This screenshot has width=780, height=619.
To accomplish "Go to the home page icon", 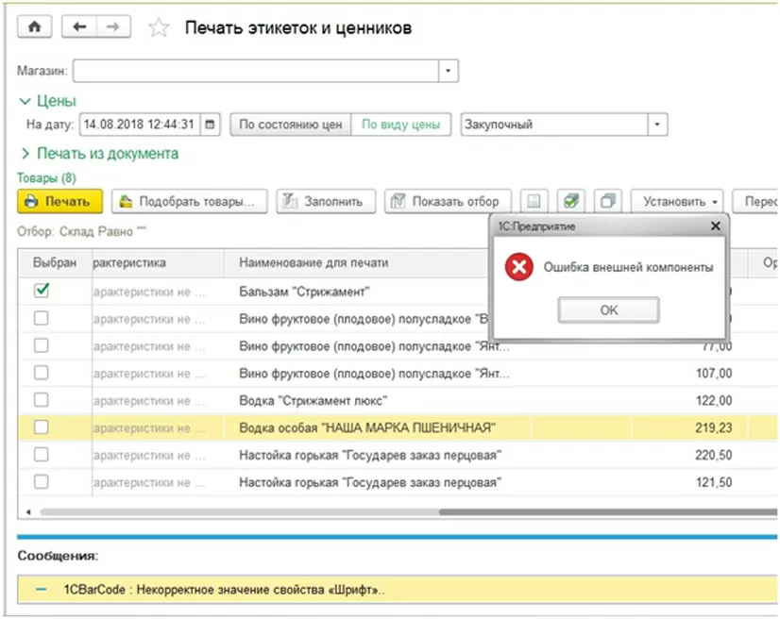I will tap(34, 26).
